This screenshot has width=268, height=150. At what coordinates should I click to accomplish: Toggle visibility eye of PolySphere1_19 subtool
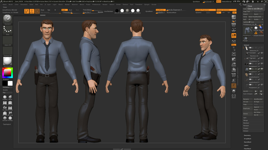262,69
